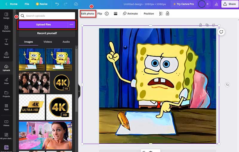Add a collaborator with plus icon
The width and height of the screenshot is (239, 152).
click(x=208, y=4)
